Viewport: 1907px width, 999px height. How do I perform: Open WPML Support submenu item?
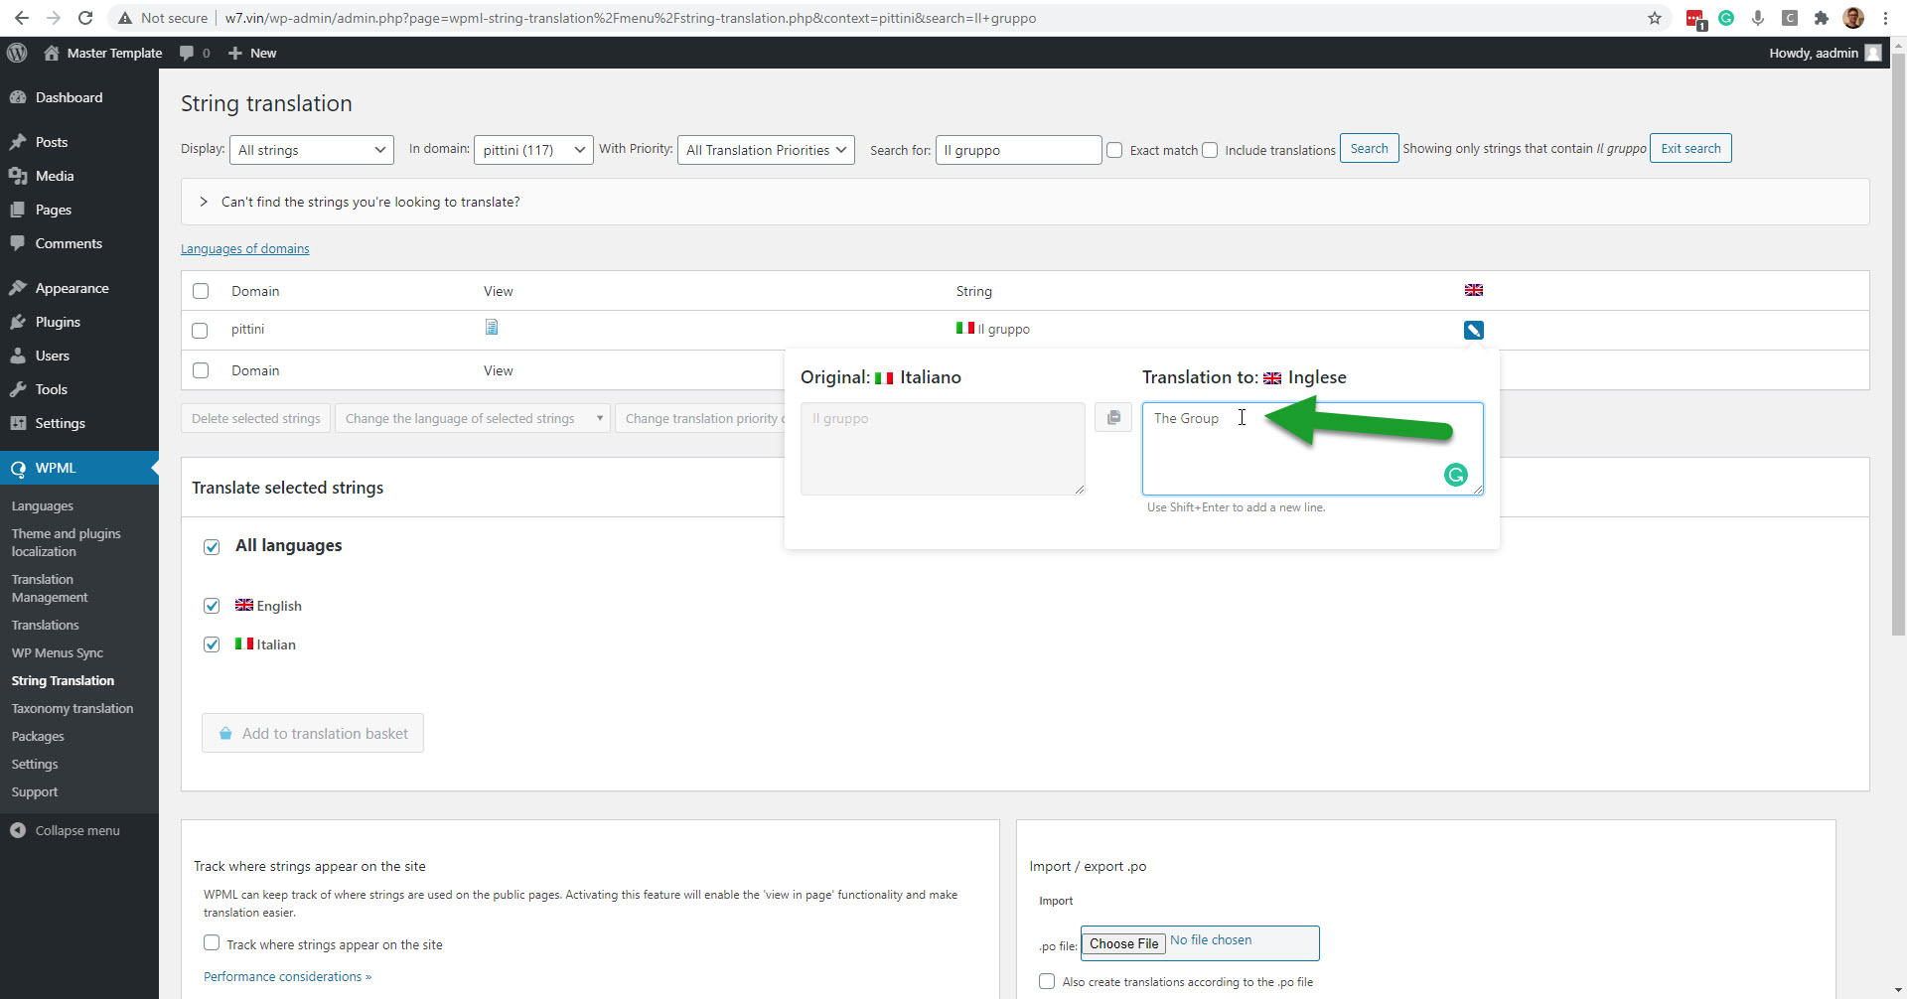tap(35, 791)
